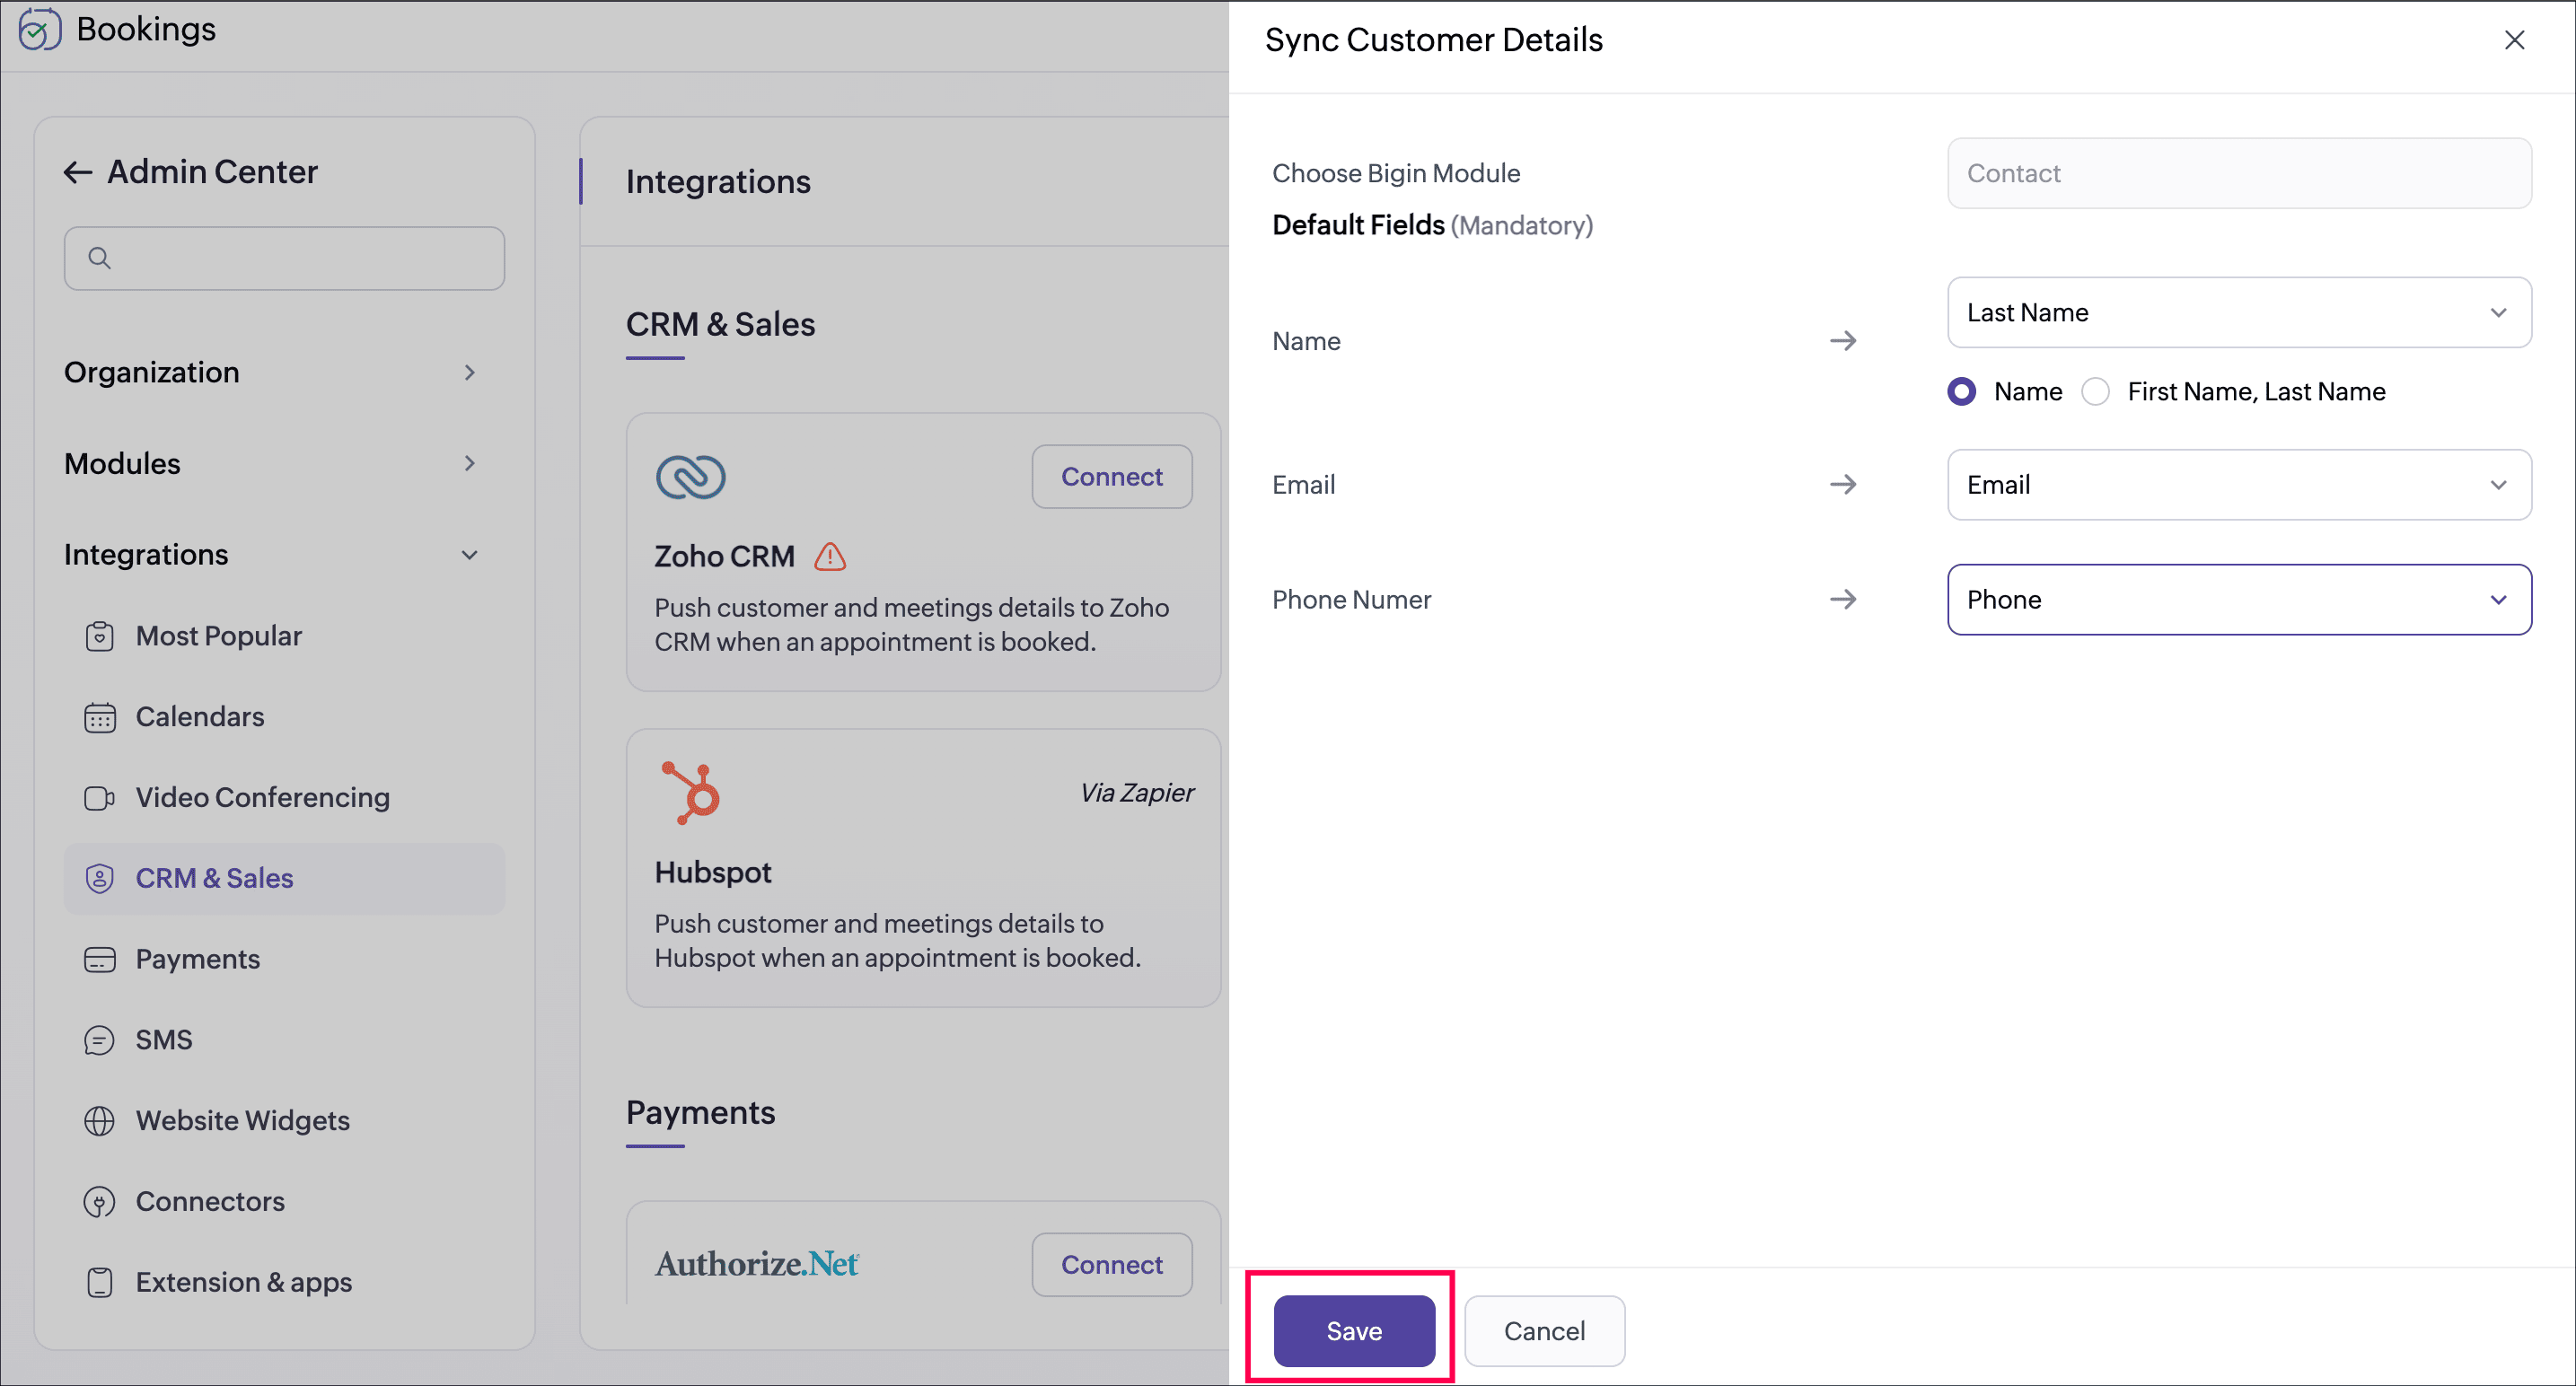Close the Sync Customer Details panel
Screen dimensions: 2576x1386
[x=2513, y=40]
